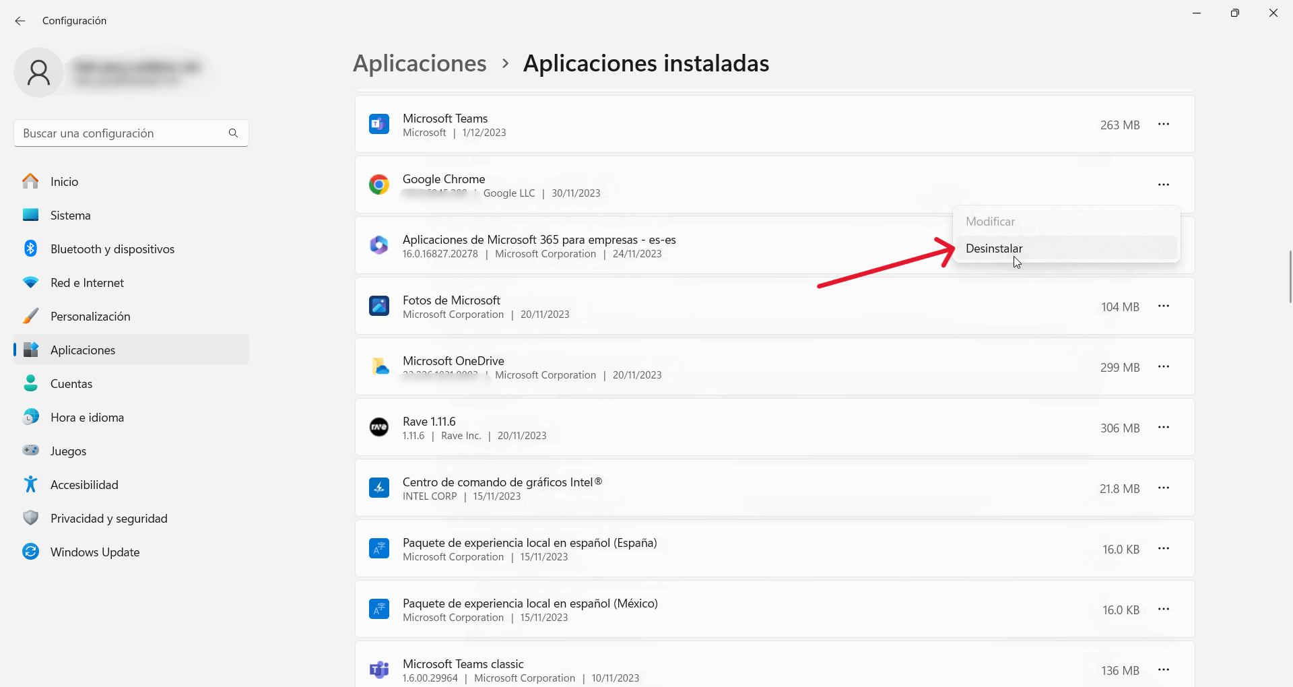
Task: Click the Red e Internet wifi icon
Action: coord(30,282)
